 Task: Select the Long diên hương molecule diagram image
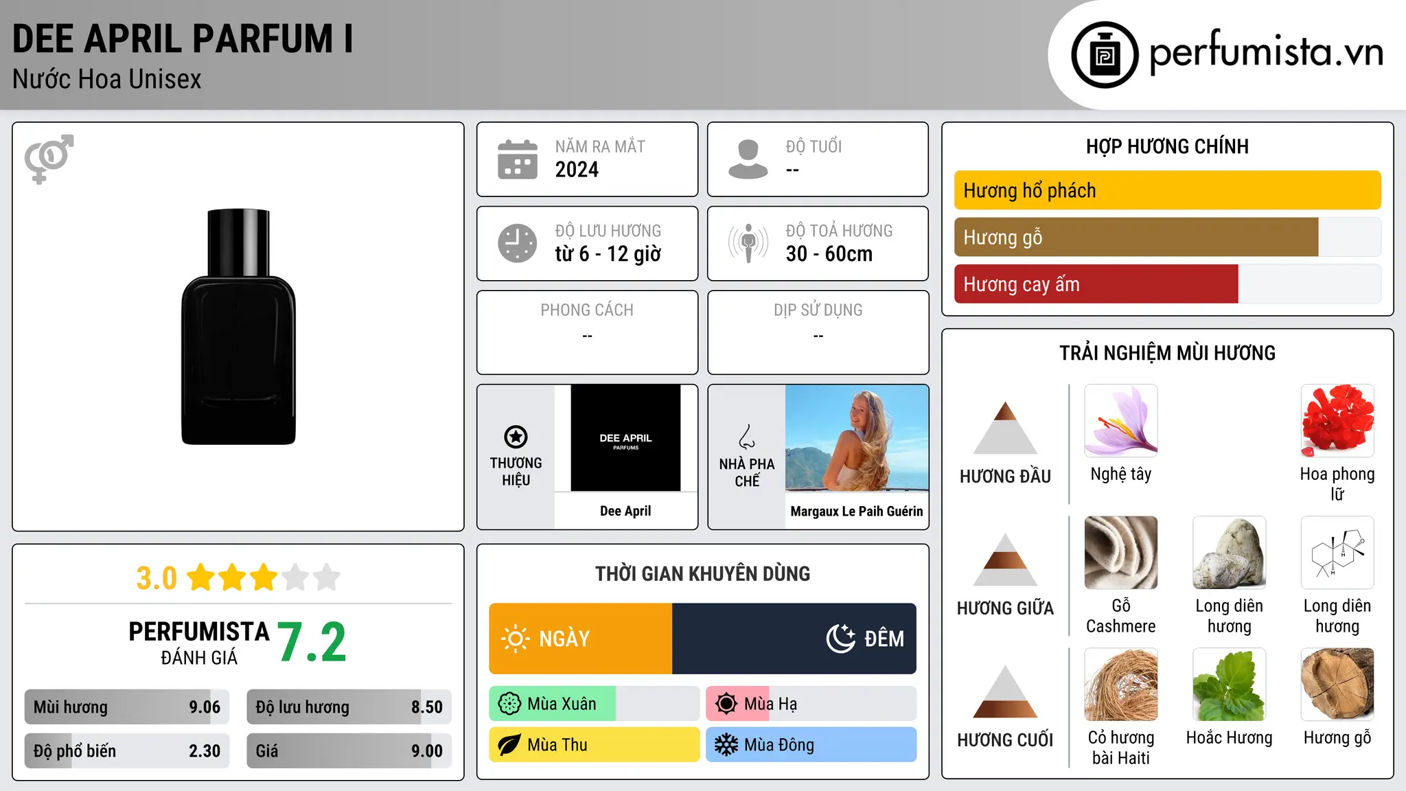point(1337,553)
